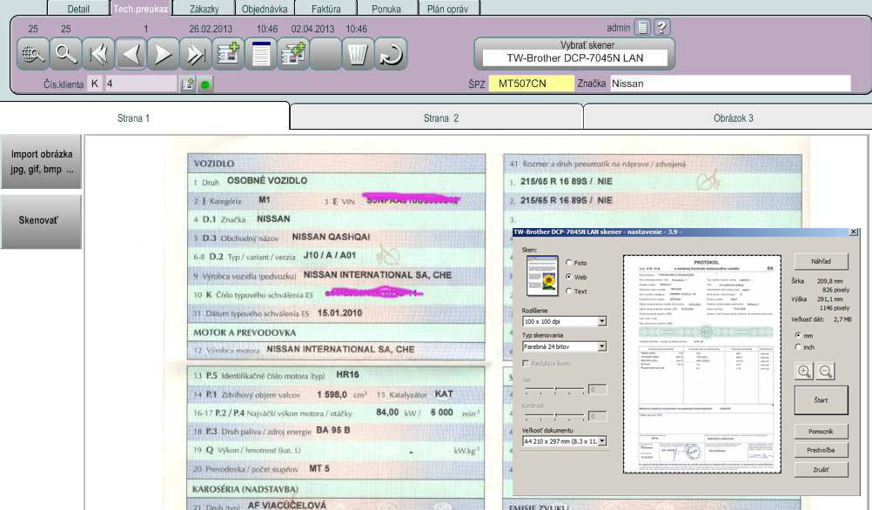
Task: Click the Zrušiť cancel button
Action: [x=821, y=469]
